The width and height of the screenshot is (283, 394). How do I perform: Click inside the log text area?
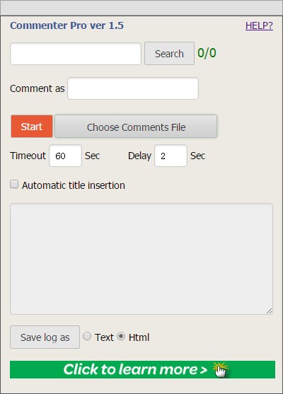click(x=141, y=259)
